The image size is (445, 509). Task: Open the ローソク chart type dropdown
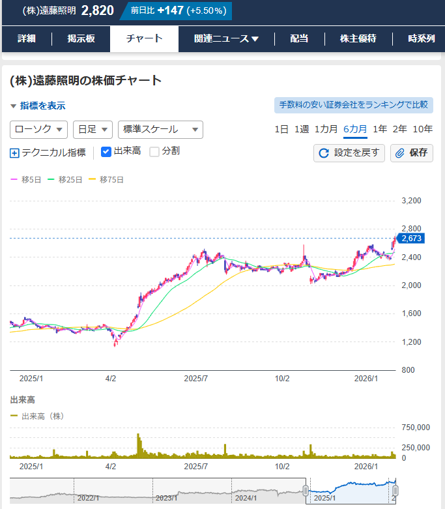[x=39, y=130]
